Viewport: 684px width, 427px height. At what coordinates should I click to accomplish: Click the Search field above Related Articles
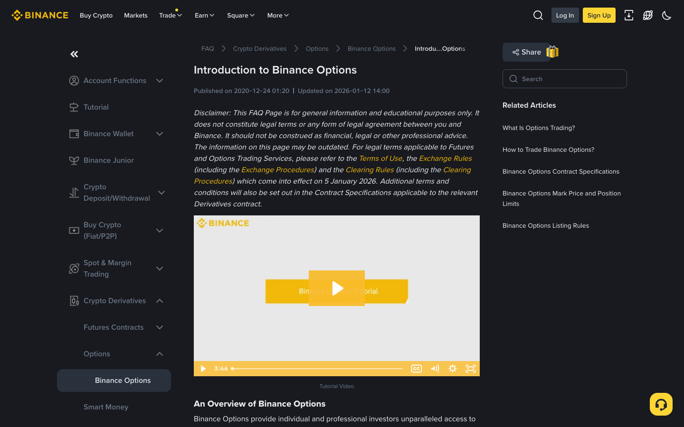[564, 79]
